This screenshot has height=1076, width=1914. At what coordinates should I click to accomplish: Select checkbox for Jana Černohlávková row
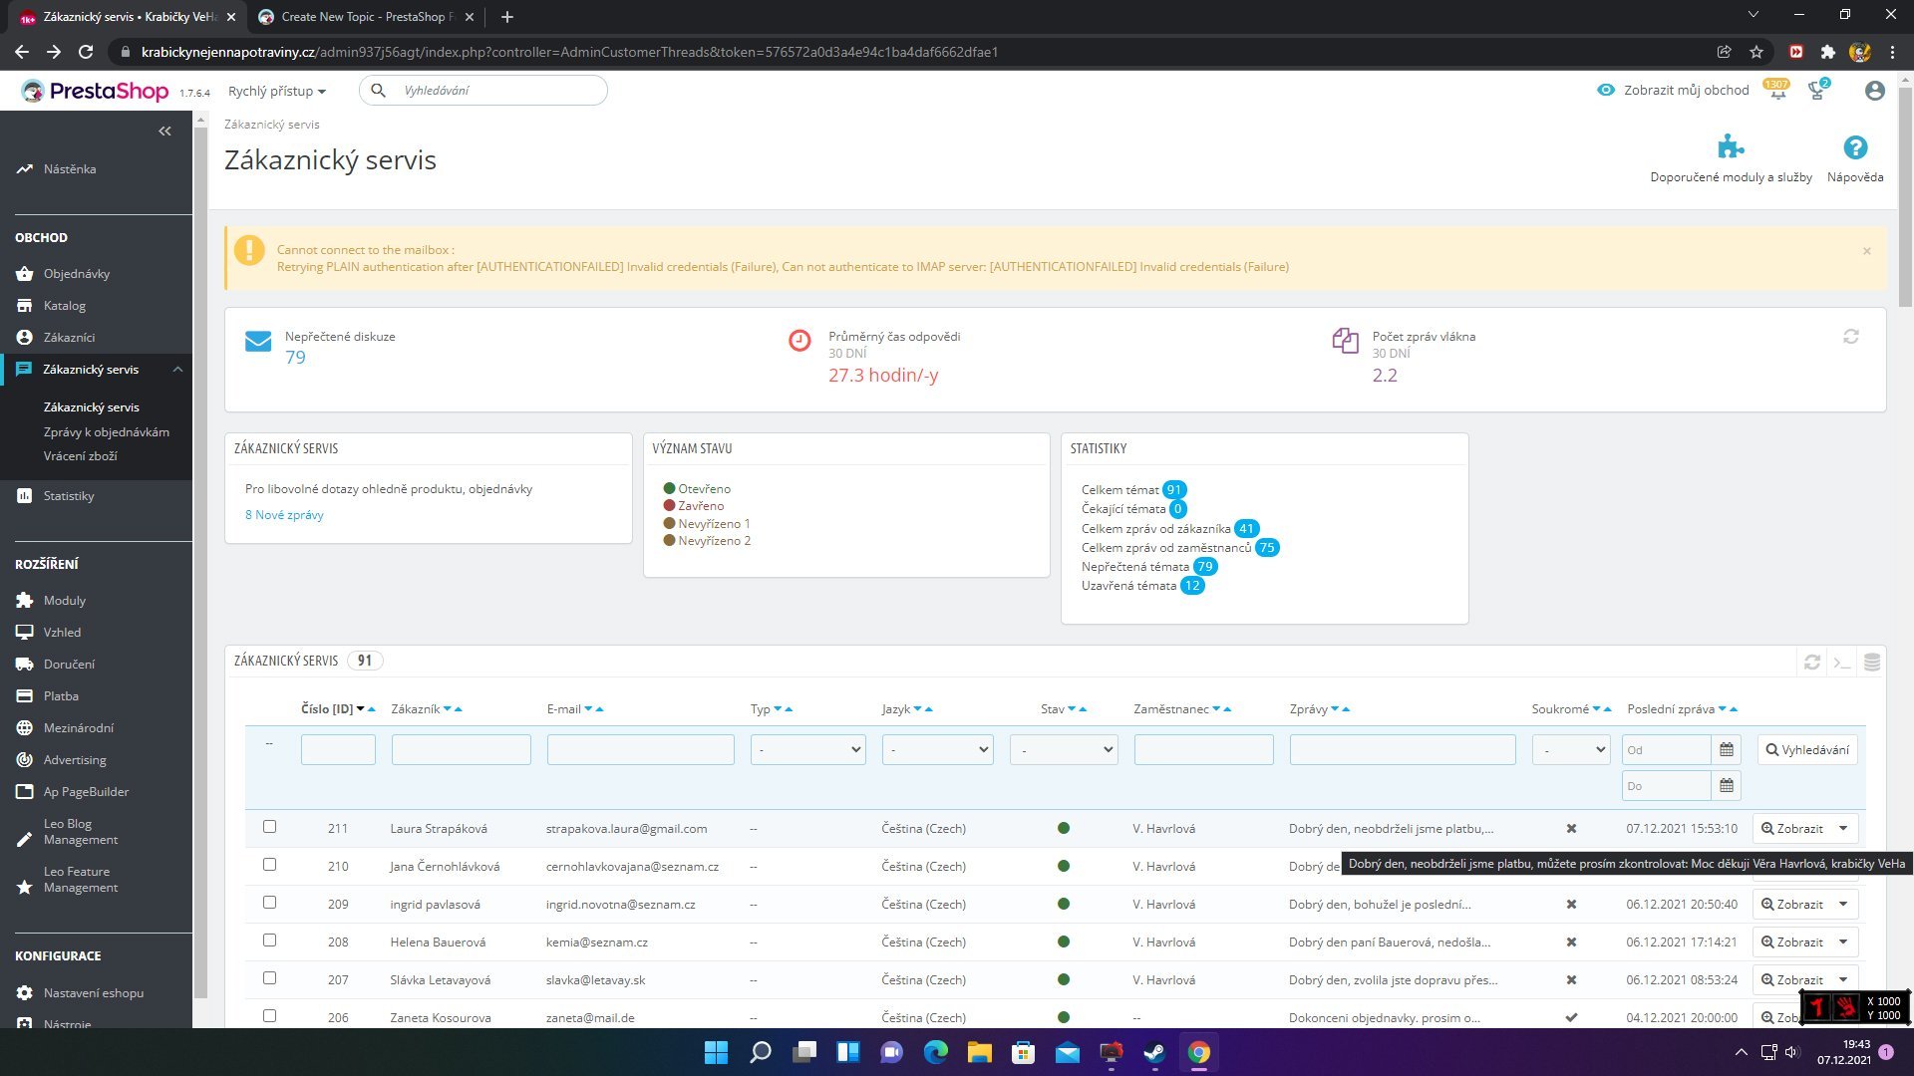[x=269, y=865]
